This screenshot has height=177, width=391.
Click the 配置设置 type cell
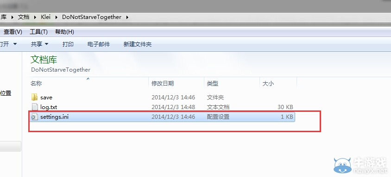pos(218,117)
